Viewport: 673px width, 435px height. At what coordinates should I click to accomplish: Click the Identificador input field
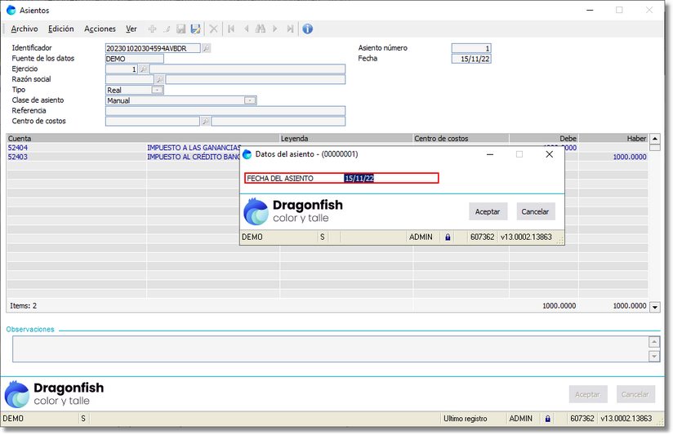click(x=153, y=48)
